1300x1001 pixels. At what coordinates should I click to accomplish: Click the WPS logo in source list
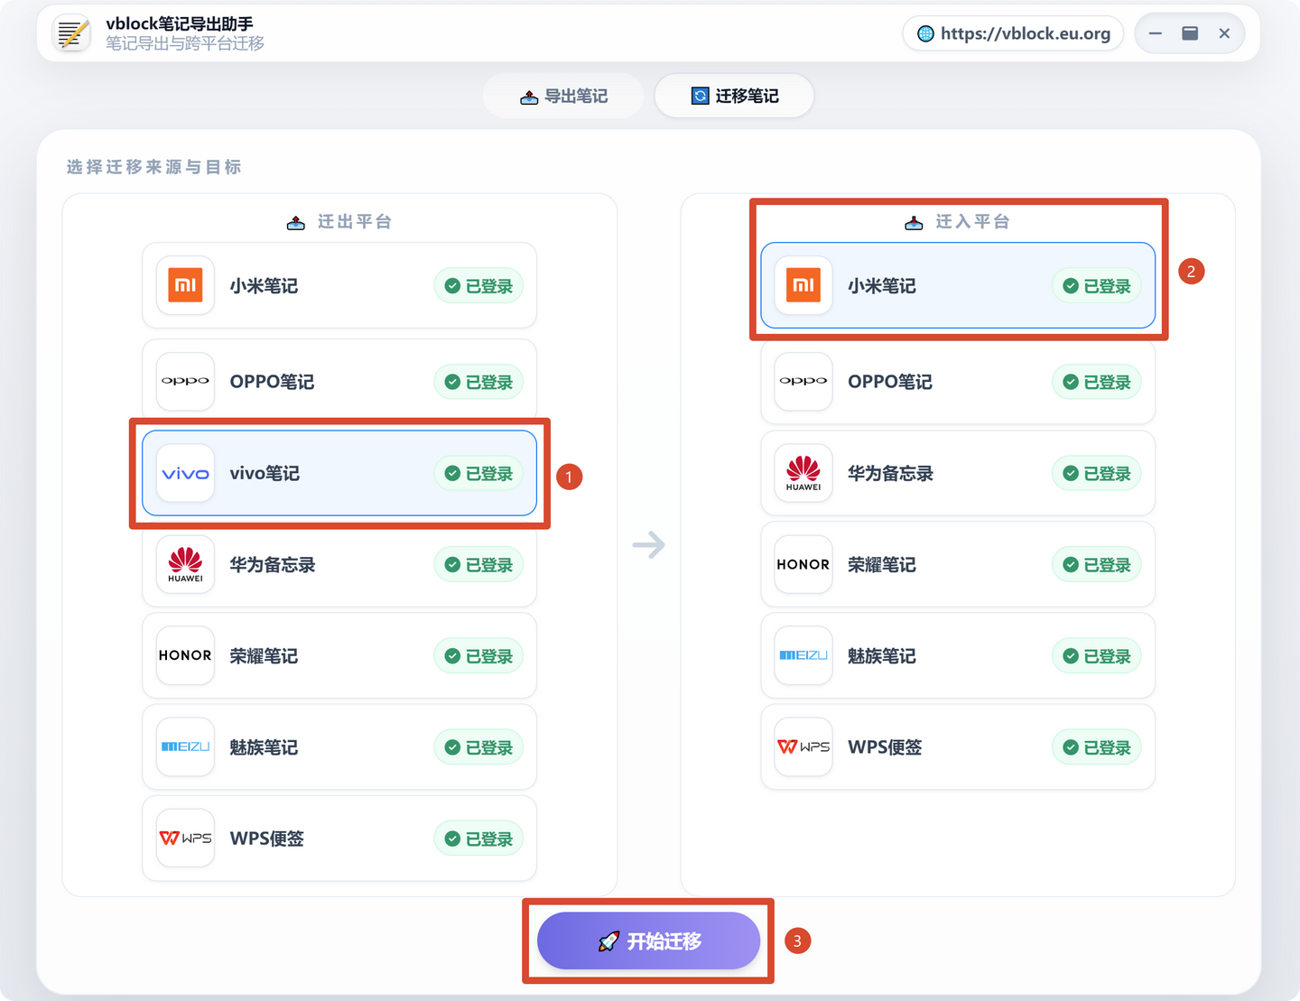tap(185, 838)
